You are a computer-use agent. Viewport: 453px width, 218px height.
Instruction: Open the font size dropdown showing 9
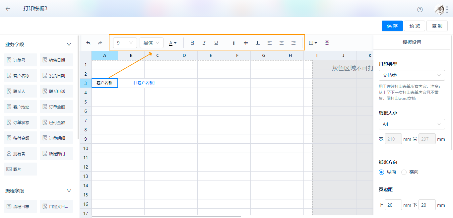click(125, 43)
